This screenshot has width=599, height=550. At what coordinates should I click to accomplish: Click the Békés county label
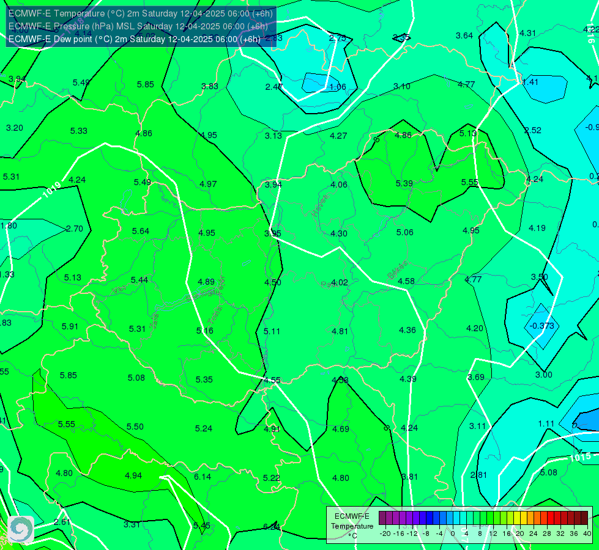click(398, 270)
